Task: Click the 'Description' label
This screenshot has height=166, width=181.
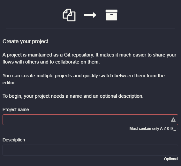Action: click(14, 140)
